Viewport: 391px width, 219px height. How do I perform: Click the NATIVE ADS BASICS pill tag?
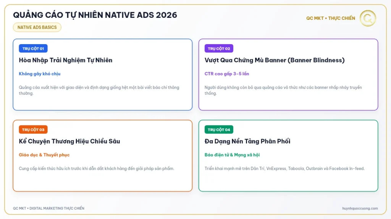[37, 27]
